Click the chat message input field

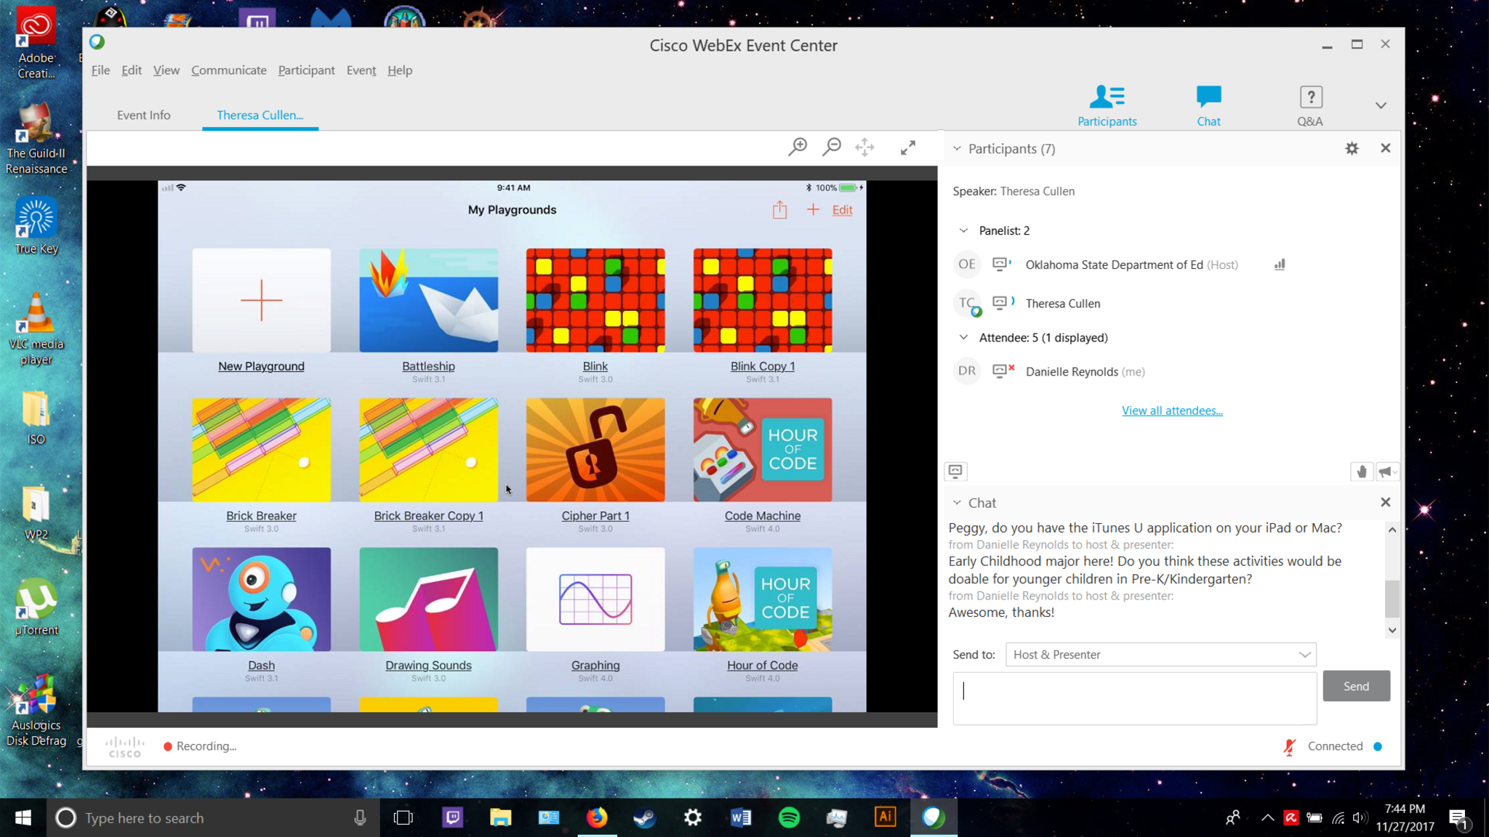(x=1134, y=697)
